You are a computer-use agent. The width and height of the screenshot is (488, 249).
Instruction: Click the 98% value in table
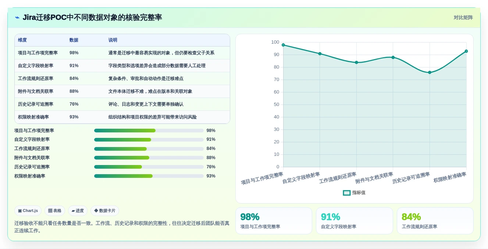tap(74, 53)
